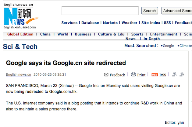Open the Weather link
192x127 pixels.
tap(130, 23)
